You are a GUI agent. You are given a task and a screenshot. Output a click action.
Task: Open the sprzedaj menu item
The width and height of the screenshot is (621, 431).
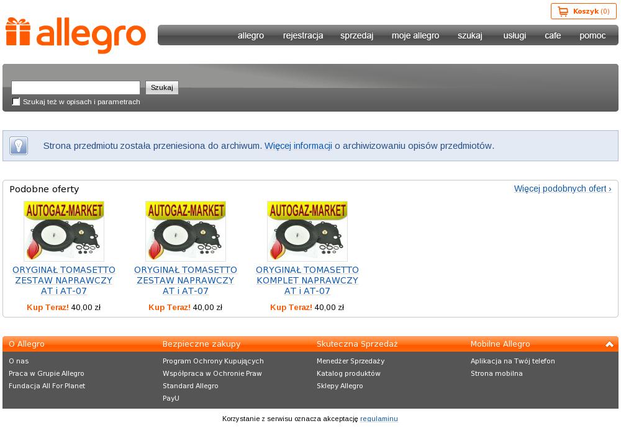(356, 35)
